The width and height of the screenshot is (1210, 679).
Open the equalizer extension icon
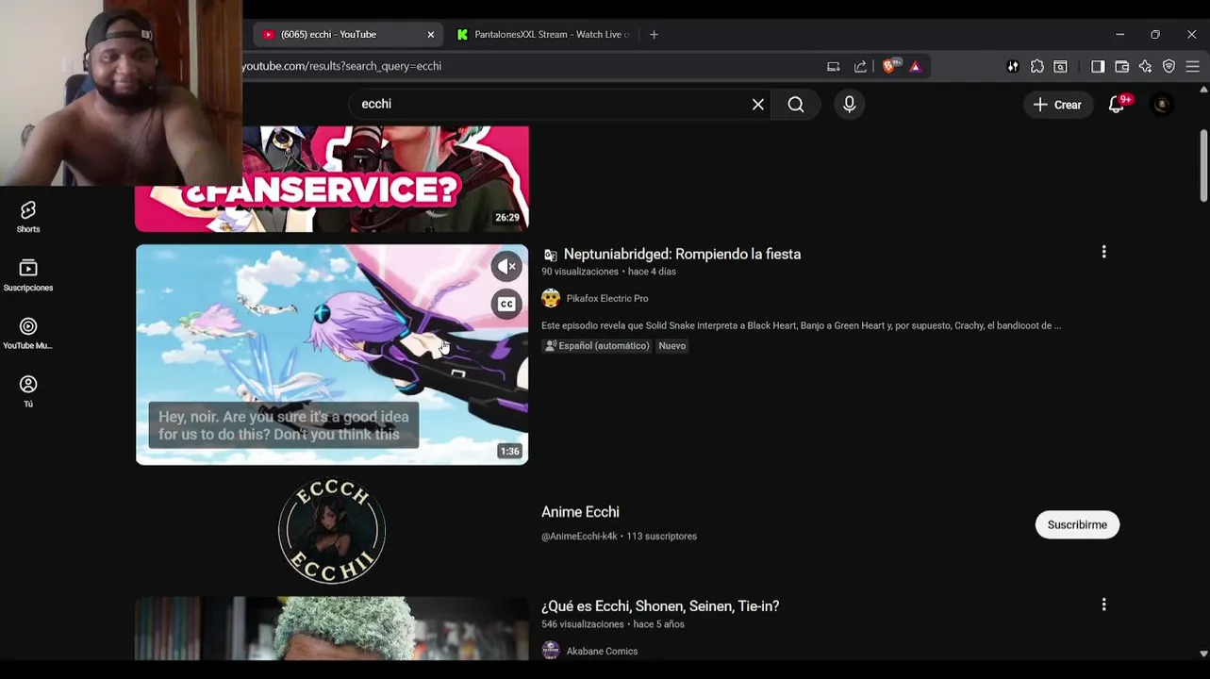pos(1013,66)
